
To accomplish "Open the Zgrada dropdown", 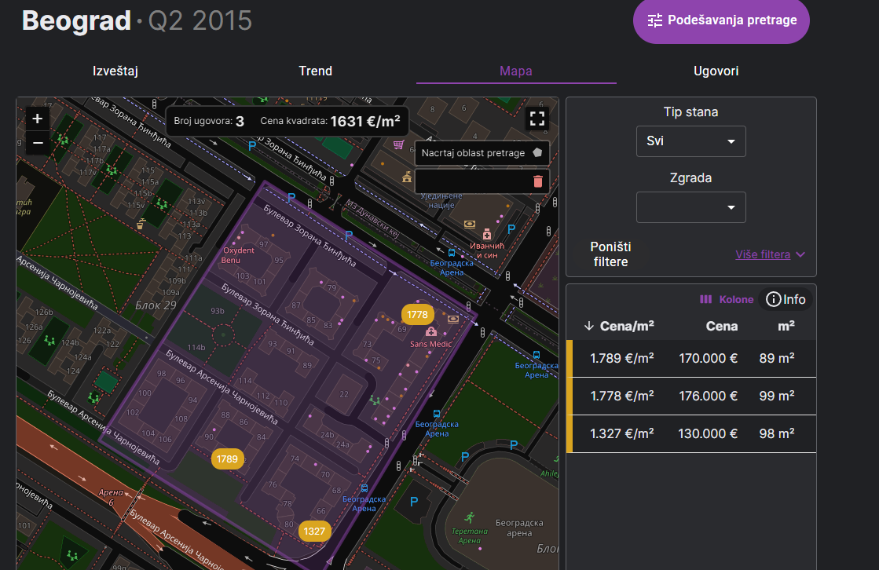I will tap(690, 207).
